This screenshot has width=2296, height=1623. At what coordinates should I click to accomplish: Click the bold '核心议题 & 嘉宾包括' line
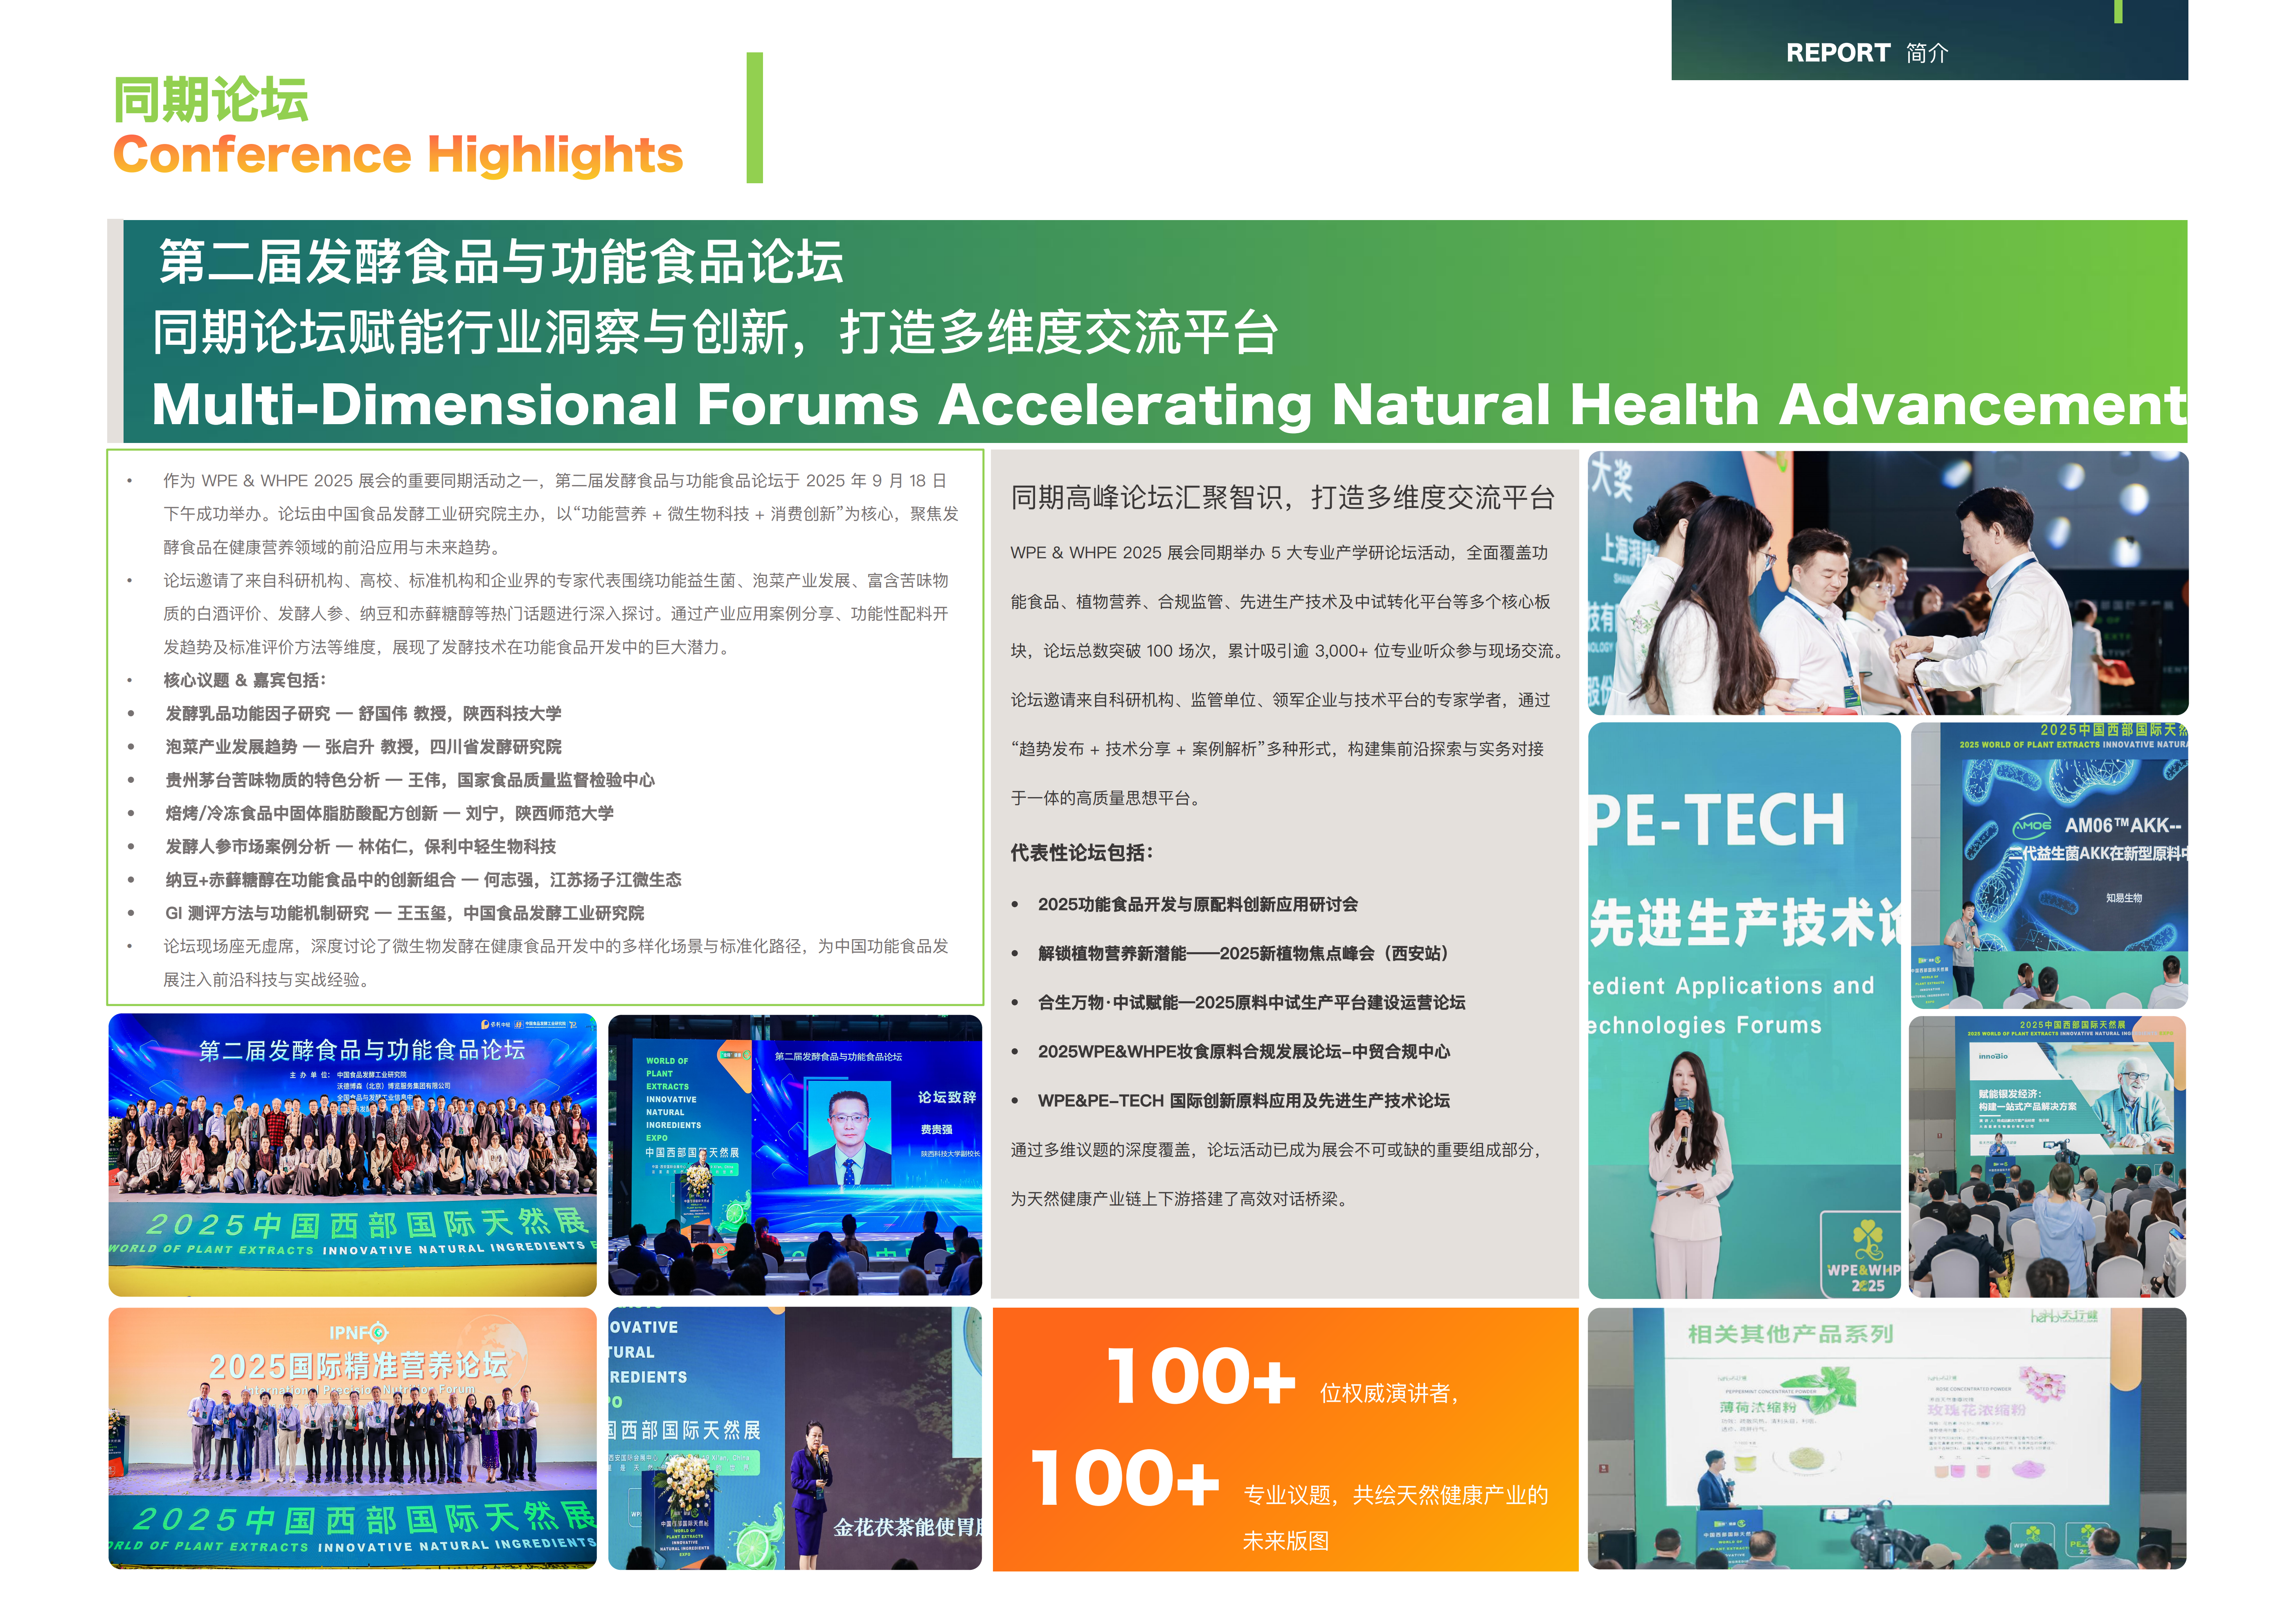point(245,680)
